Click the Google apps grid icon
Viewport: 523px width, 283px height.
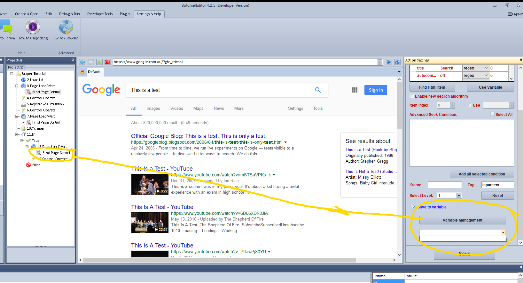(x=355, y=90)
